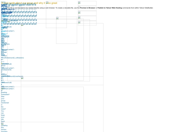The width and height of the screenshot is (176, 132).
Task: Click the broken image directly above the 'updating' text
Action: pos(2,124)
